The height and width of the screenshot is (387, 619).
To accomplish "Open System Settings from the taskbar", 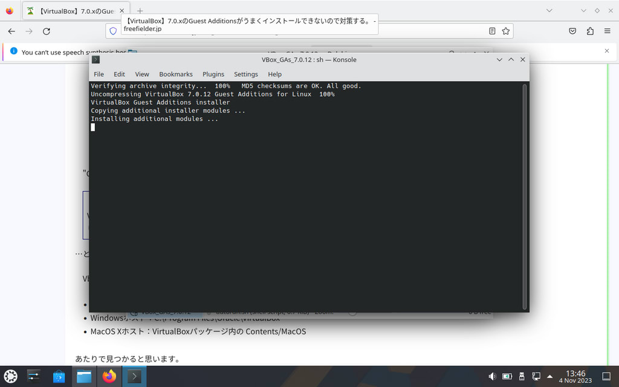I will point(34,376).
